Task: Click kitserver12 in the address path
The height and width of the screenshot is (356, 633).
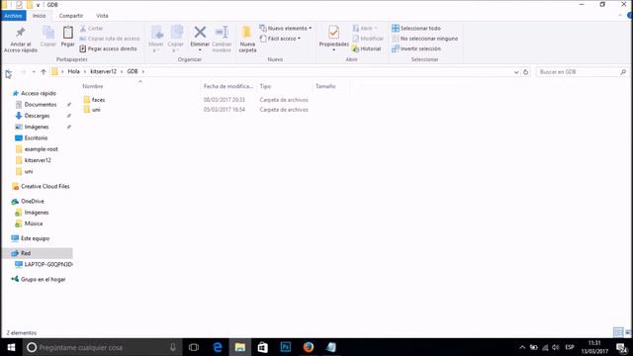Action: click(103, 71)
